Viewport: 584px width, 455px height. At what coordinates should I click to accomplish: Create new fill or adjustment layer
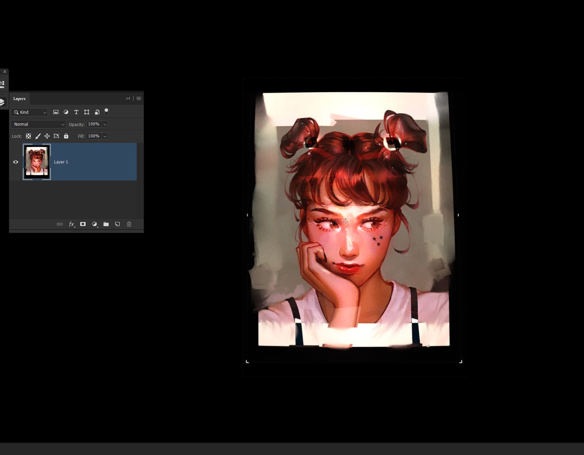95,224
